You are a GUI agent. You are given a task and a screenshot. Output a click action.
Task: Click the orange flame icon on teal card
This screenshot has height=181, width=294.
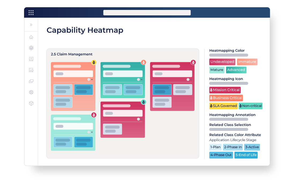click(143, 62)
